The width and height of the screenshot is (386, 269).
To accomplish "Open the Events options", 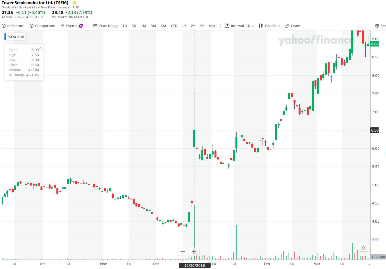I will tap(72, 26).
